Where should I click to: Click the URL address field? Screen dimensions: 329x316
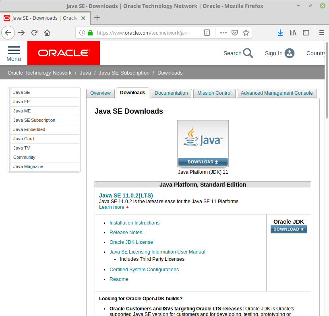coord(143,33)
